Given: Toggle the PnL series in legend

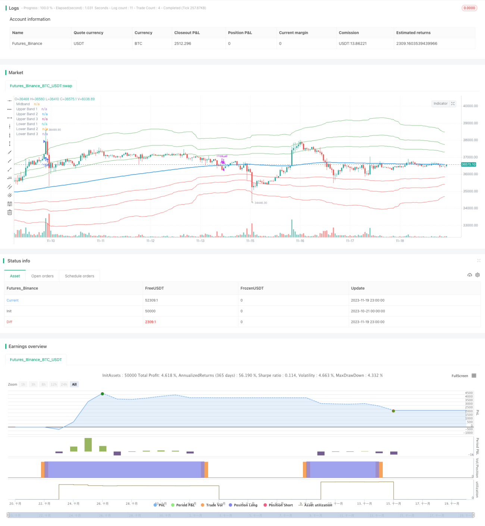Looking at the screenshot, I should tap(159, 505).
